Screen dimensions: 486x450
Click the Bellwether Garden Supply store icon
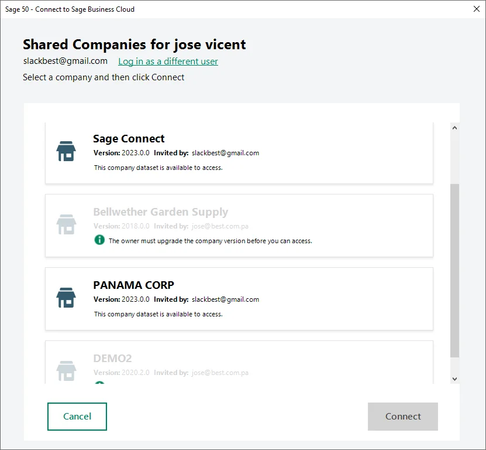pyautogui.click(x=66, y=224)
